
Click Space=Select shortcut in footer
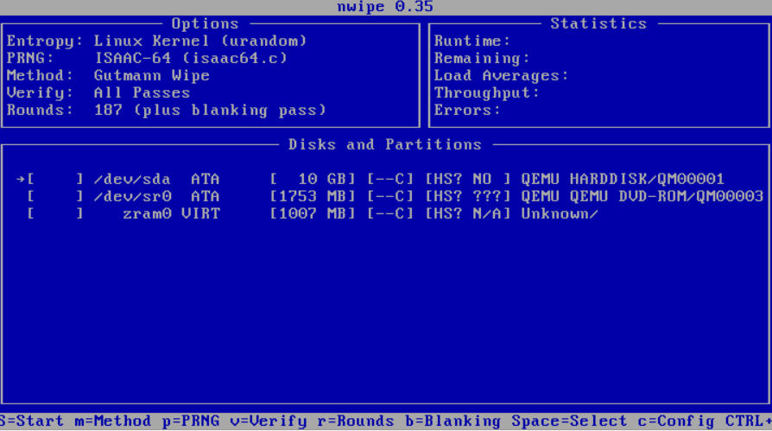coord(569,421)
